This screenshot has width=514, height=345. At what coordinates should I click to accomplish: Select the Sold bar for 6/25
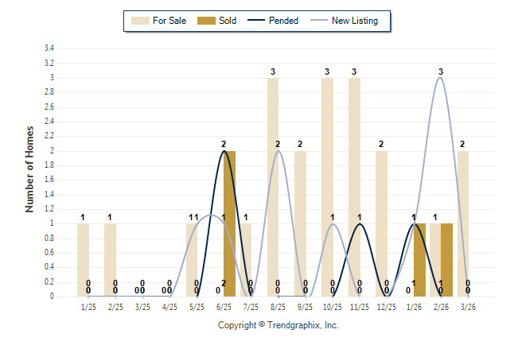[229, 223]
